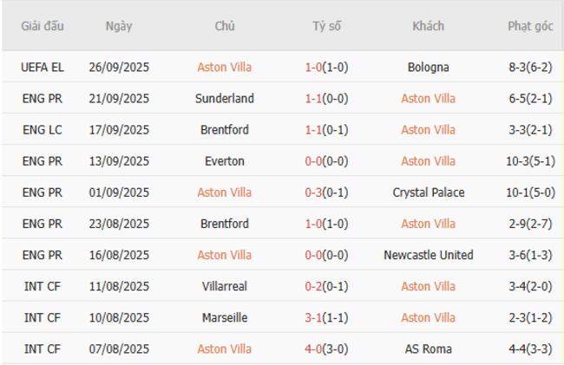Select Newcastle United in table
This screenshot has height=365, width=564.
tap(428, 255)
